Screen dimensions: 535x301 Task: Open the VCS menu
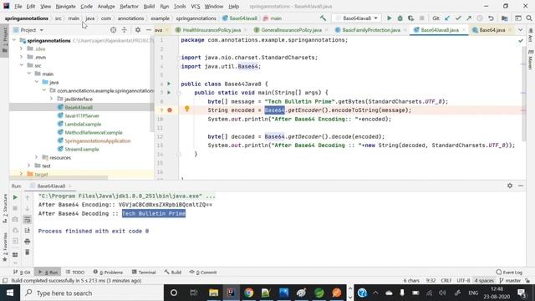coord(195,6)
